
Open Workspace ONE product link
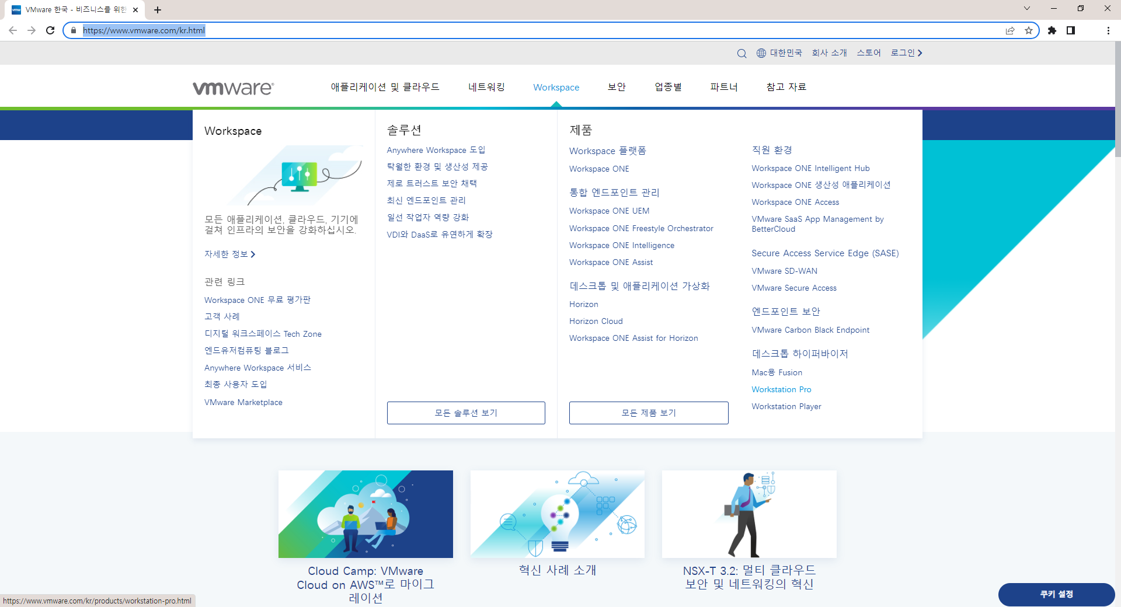pos(599,169)
